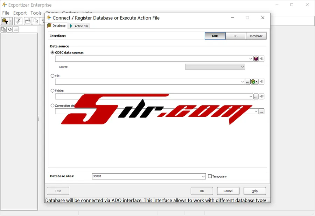Open arrow next to green create database icon
The image size is (315, 216).
click(x=257, y=82)
